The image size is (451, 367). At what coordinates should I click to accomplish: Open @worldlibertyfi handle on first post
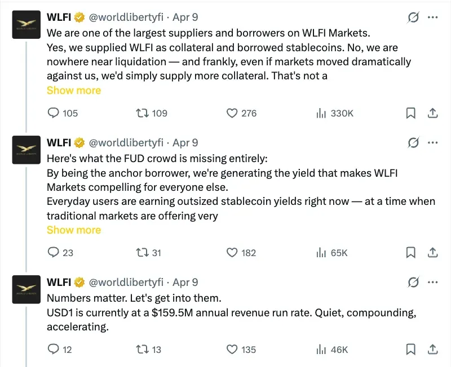click(126, 17)
